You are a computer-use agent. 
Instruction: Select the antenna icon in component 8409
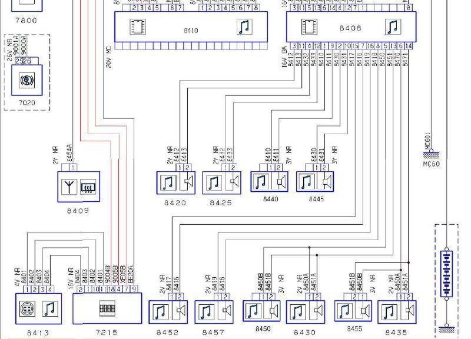coord(68,187)
